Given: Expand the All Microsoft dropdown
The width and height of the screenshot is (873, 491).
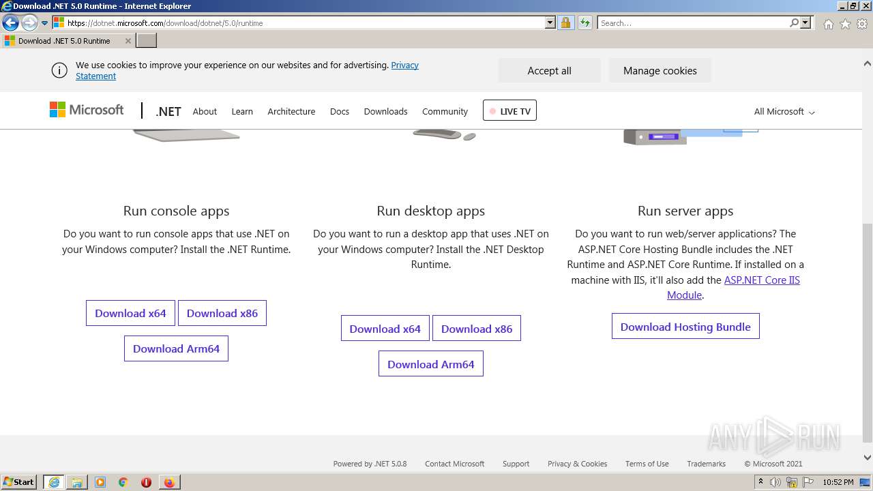Looking at the screenshot, I should point(784,111).
